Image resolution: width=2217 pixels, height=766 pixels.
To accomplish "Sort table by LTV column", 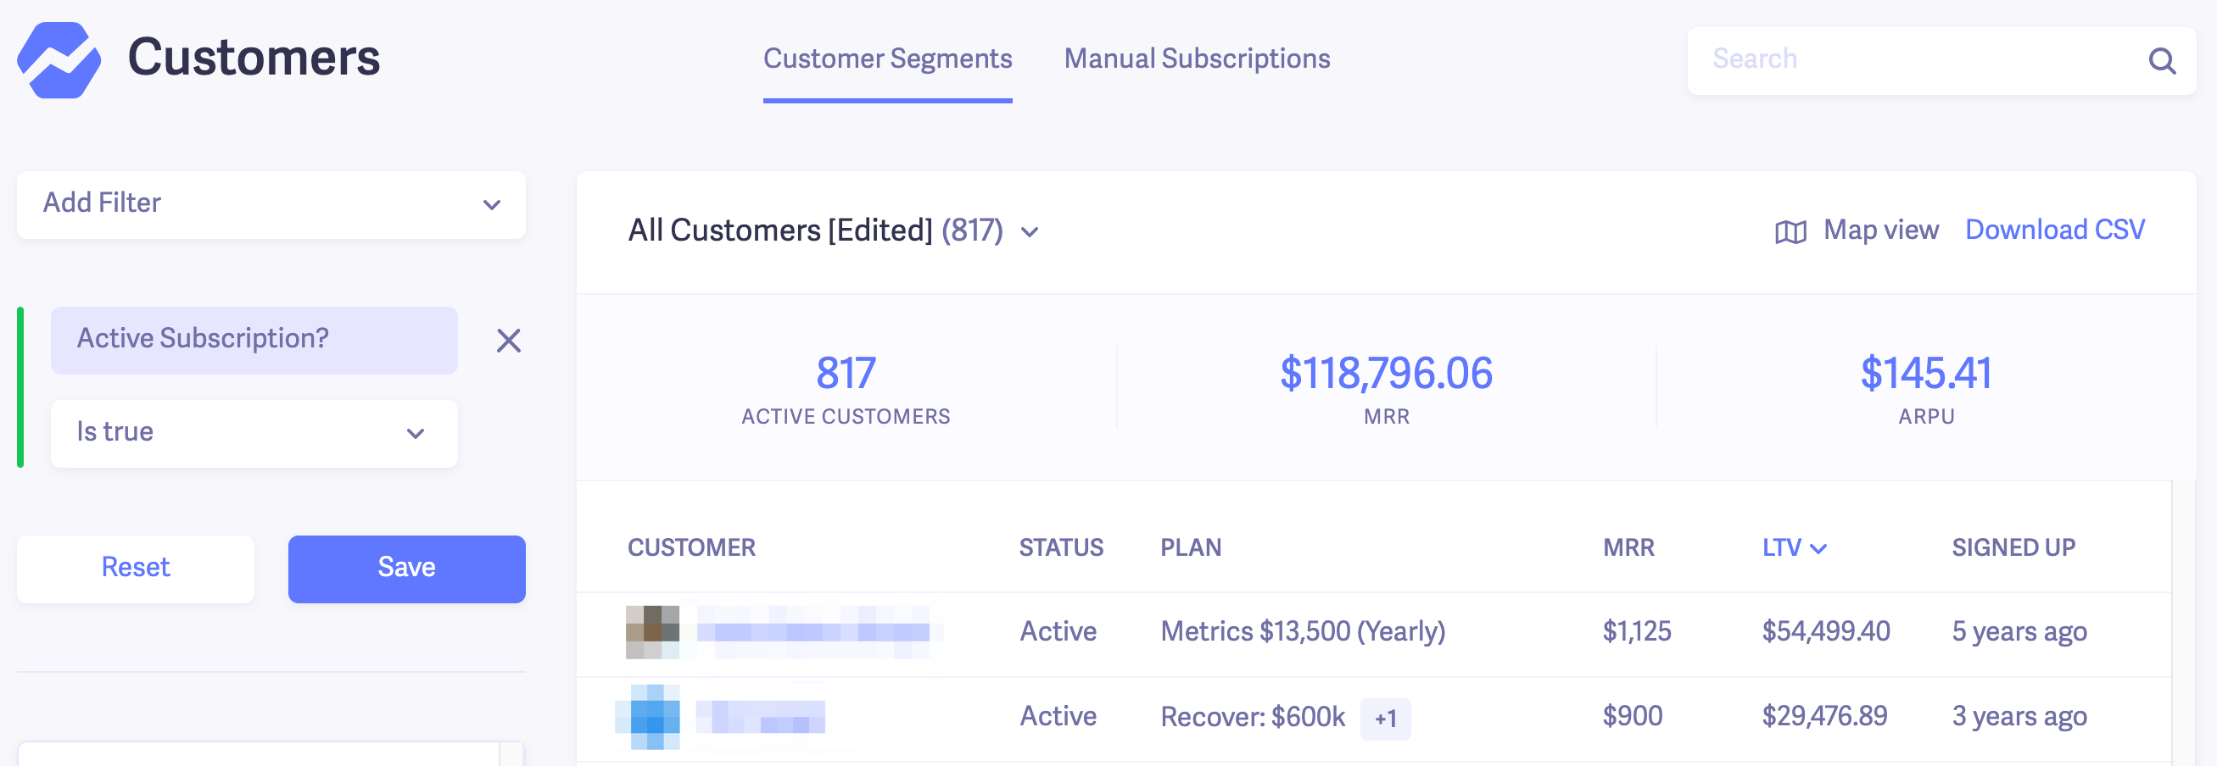I will (x=1794, y=547).
